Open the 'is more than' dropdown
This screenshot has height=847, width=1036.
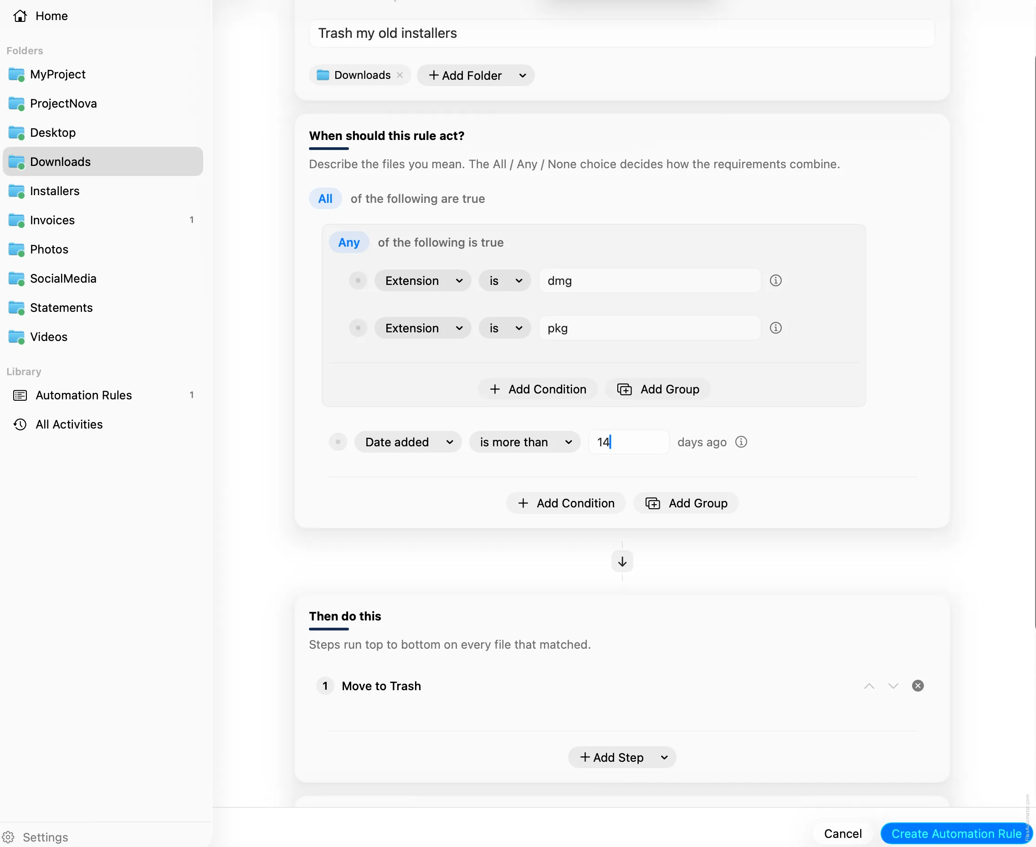(524, 442)
